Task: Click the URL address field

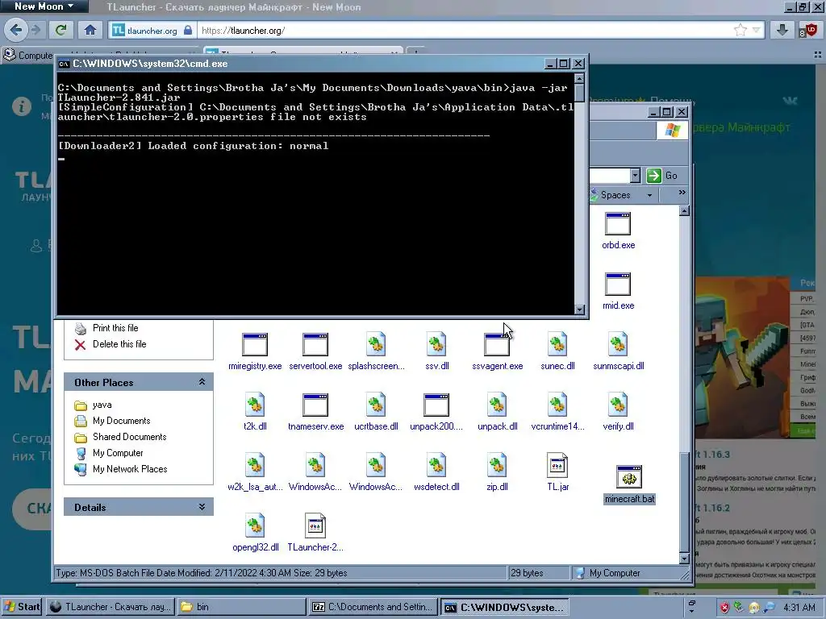Action: point(465,31)
